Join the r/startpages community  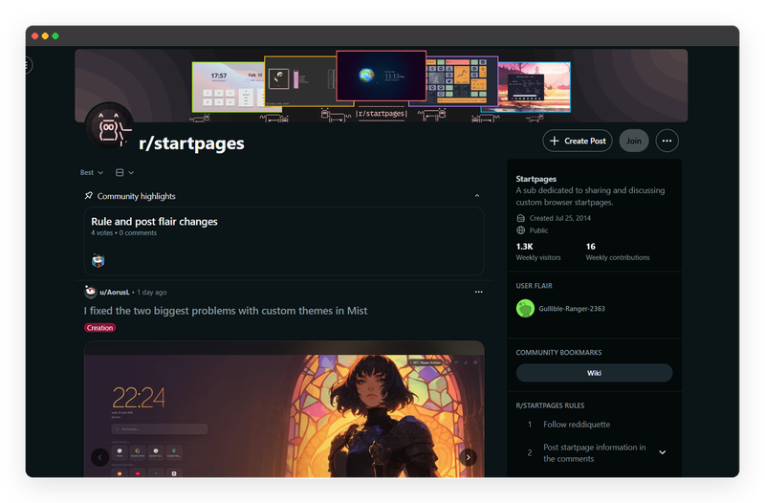(634, 141)
